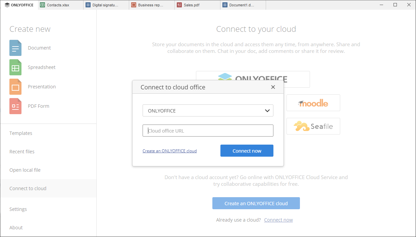Screen dimensions: 416x237
Task: Click the presentation icon on Business report tab
Action: [x=134, y=5]
